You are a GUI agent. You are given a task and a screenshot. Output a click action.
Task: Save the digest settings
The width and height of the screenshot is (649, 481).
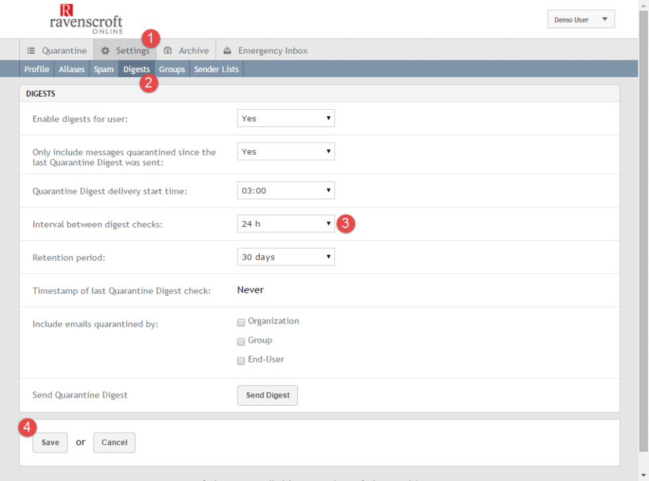[x=50, y=443]
